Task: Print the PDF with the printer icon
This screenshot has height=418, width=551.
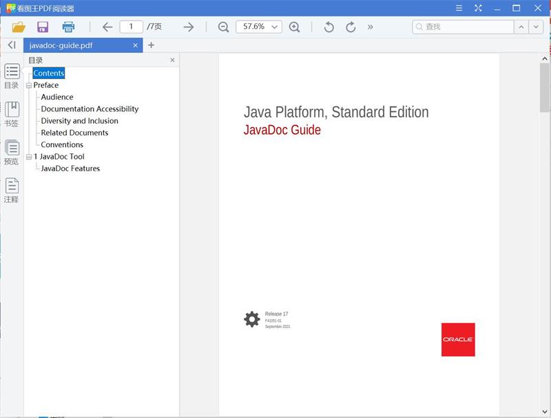Action: (x=68, y=27)
